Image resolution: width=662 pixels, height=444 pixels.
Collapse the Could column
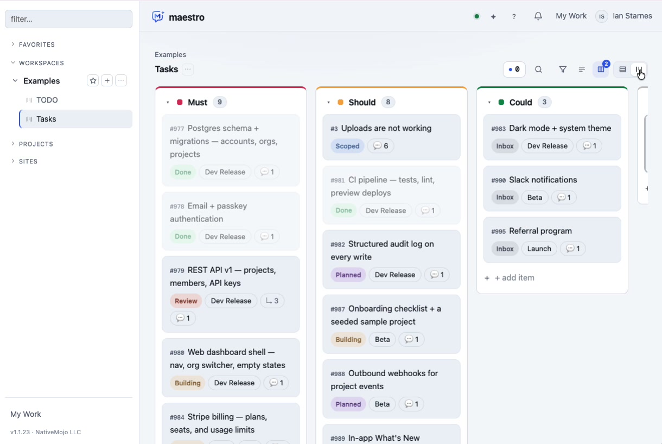(489, 103)
